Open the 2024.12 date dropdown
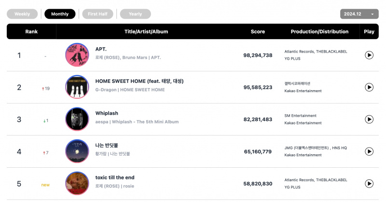Image resolution: width=386 pixels, height=202 pixels. click(x=359, y=14)
